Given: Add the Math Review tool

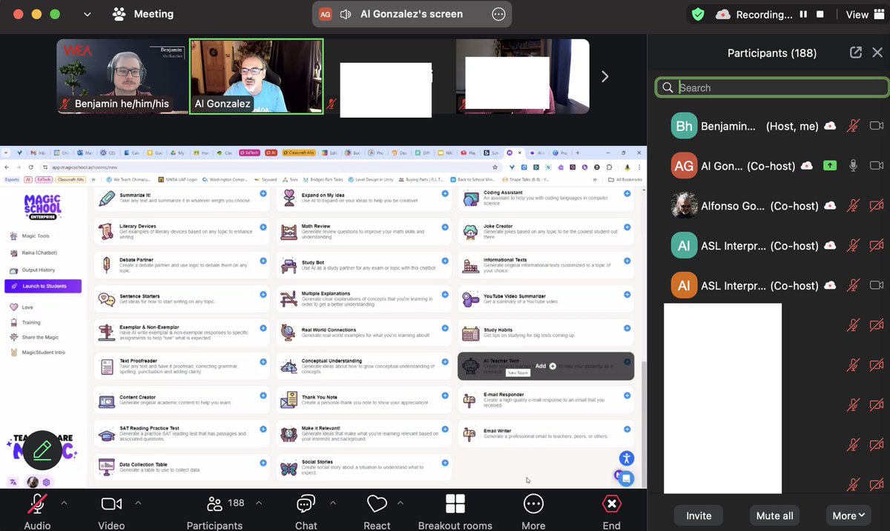Looking at the screenshot, I should 445,227.
